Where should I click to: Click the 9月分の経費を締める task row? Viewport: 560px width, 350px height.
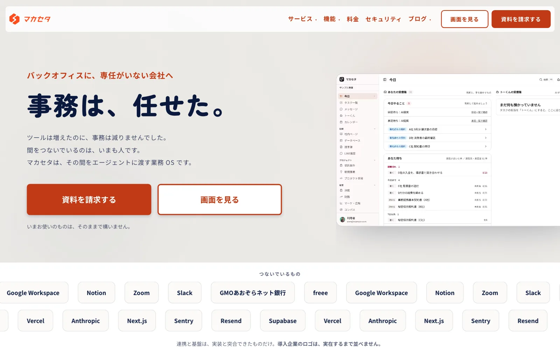[437, 193]
